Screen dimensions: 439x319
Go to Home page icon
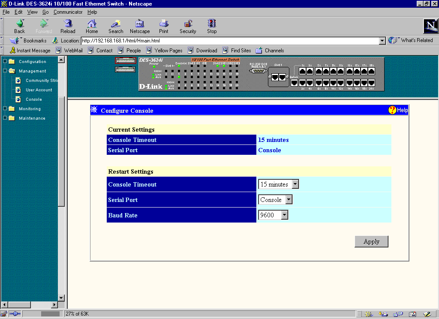(x=92, y=26)
